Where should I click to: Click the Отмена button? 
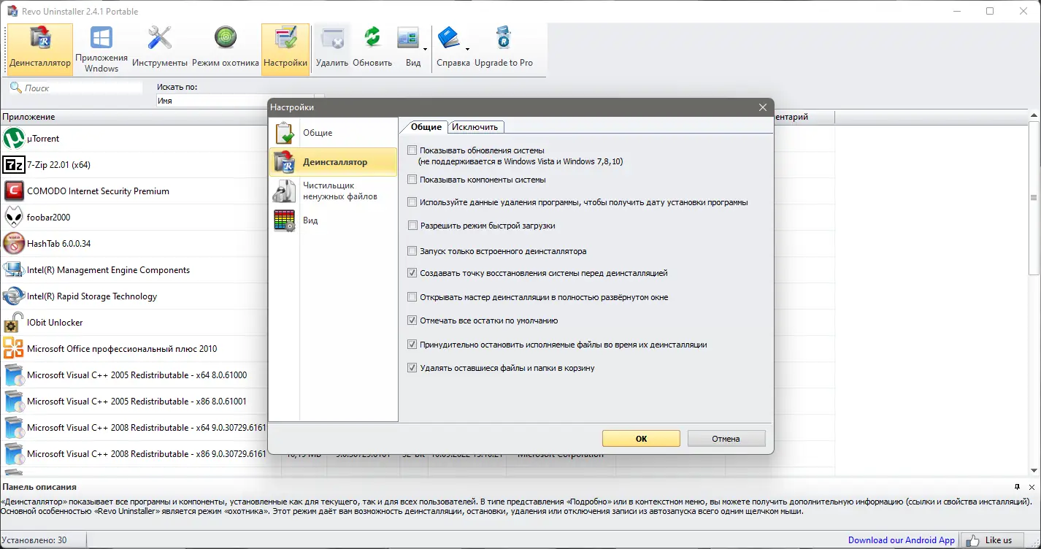click(726, 439)
